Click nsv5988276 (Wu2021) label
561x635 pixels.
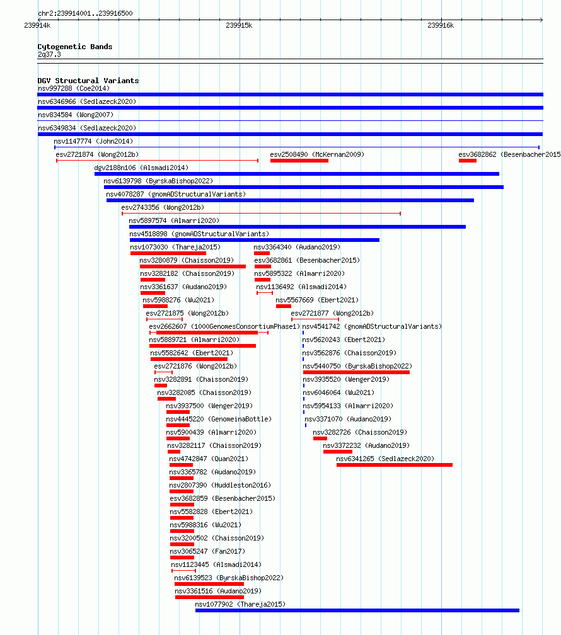click(x=178, y=300)
